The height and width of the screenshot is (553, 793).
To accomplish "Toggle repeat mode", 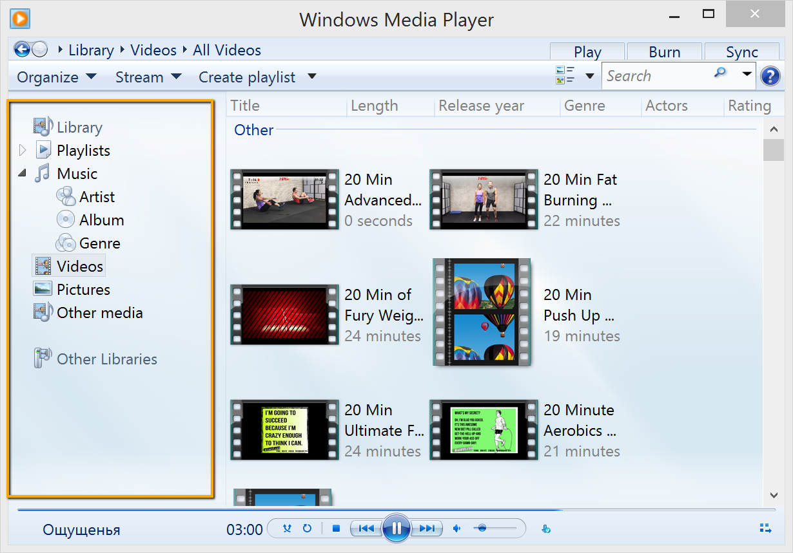I will tap(307, 529).
